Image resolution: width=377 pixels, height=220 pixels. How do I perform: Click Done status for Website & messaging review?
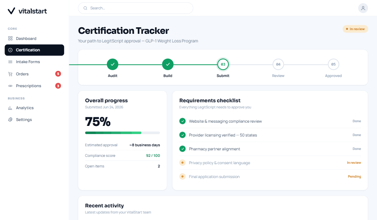[357, 121]
